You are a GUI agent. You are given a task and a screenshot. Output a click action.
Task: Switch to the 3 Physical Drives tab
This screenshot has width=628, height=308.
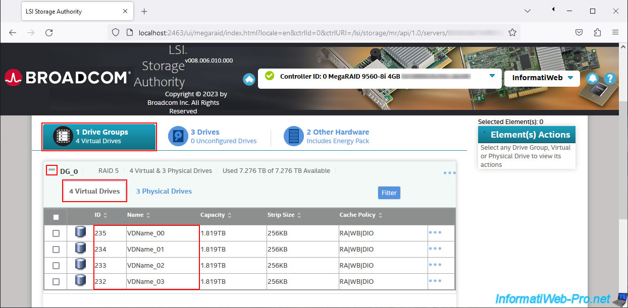pyautogui.click(x=164, y=192)
